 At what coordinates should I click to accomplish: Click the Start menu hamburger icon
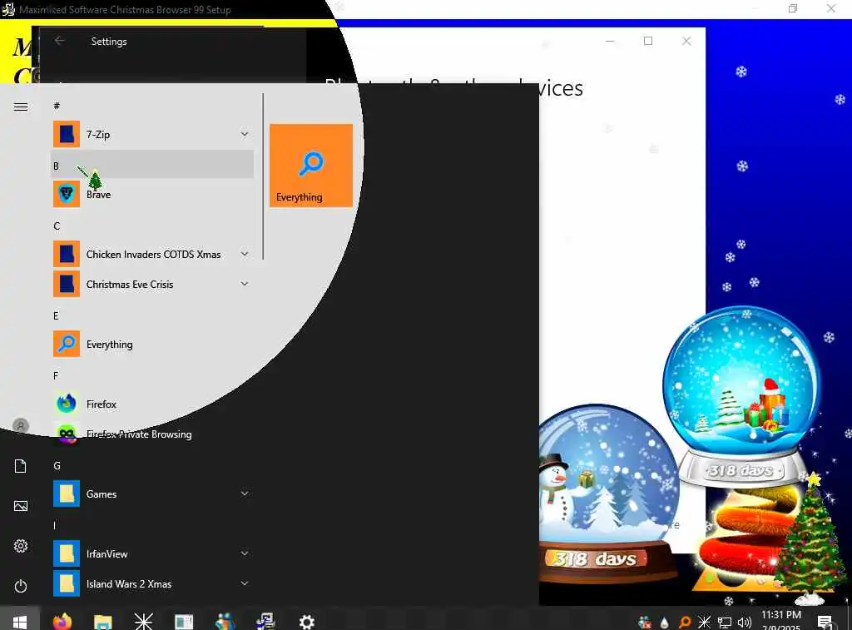click(x=21, y=107)
